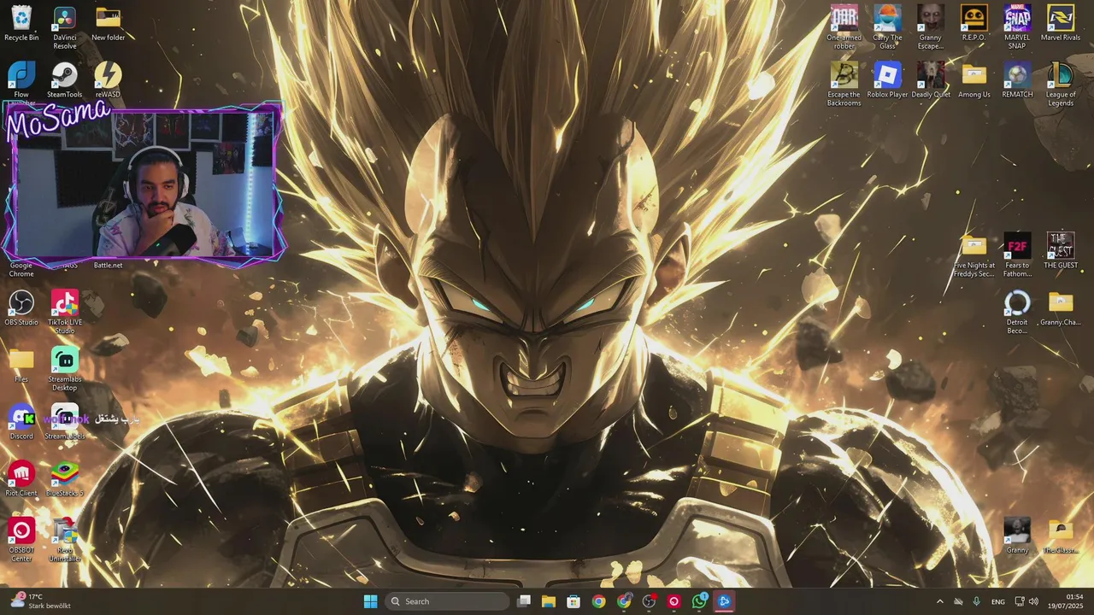Launch the League of Legends desktop shortcut
1094x615 pixels.
point(1061,84)
